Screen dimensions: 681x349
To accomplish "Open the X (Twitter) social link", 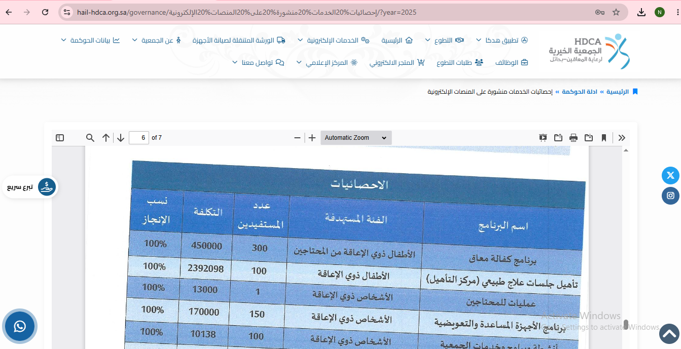I will tap(670, 175).
